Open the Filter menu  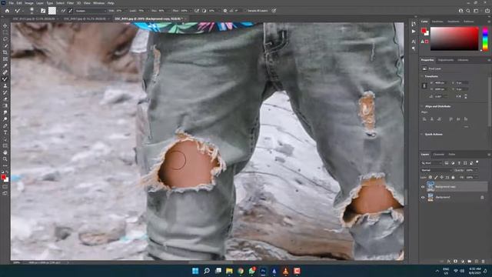click(x=70, y=3)
